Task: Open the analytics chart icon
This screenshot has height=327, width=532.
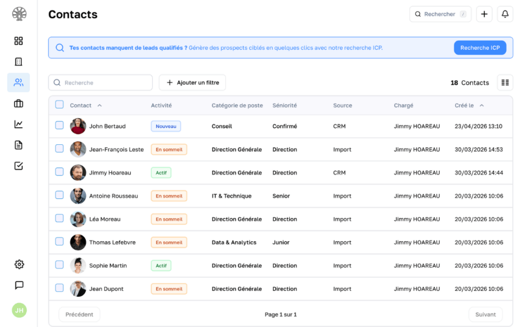Action: click(19, 124)
